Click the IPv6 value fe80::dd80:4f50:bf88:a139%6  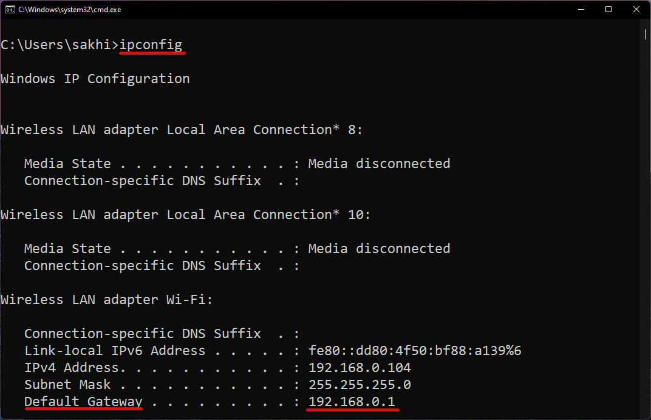point(415,351)
